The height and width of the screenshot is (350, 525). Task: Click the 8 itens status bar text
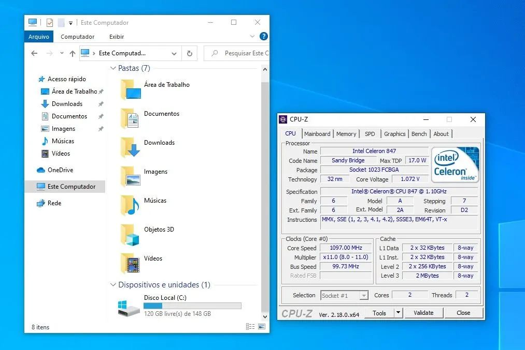(x=40, y=327)
